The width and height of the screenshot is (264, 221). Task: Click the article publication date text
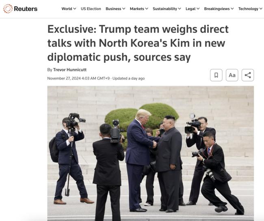click(78, 78)
